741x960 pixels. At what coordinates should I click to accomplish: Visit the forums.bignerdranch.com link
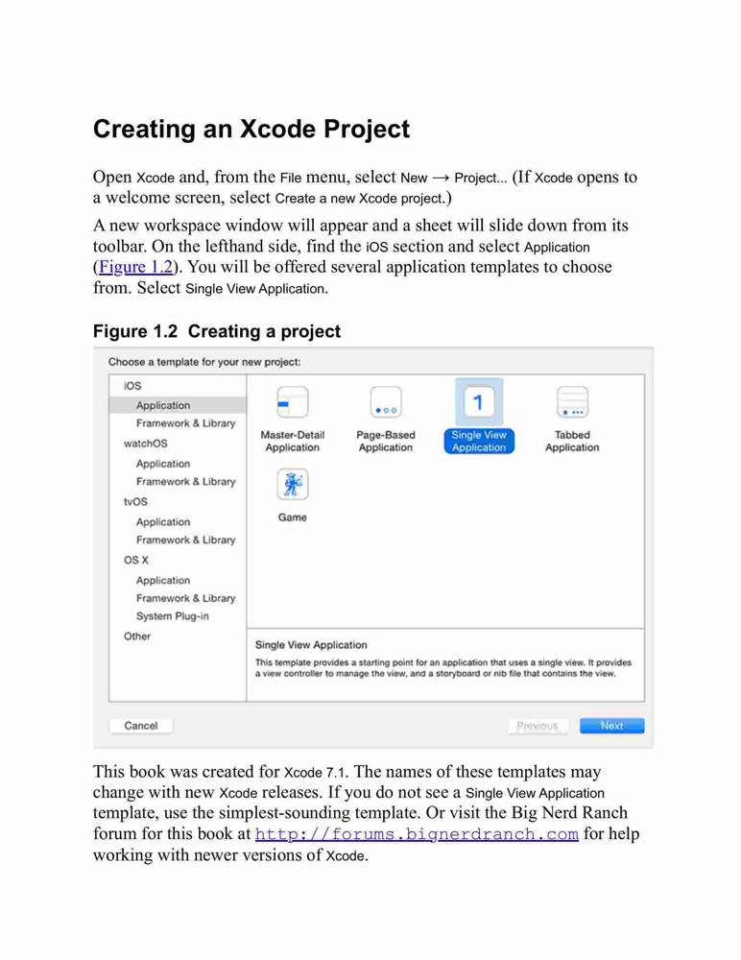click(417, 834)
